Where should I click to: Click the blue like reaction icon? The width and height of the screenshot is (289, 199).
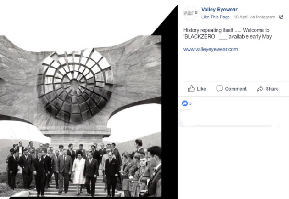(185, 103)
